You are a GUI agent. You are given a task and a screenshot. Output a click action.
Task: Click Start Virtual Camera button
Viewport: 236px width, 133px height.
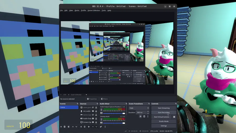(x=162, y=117)
